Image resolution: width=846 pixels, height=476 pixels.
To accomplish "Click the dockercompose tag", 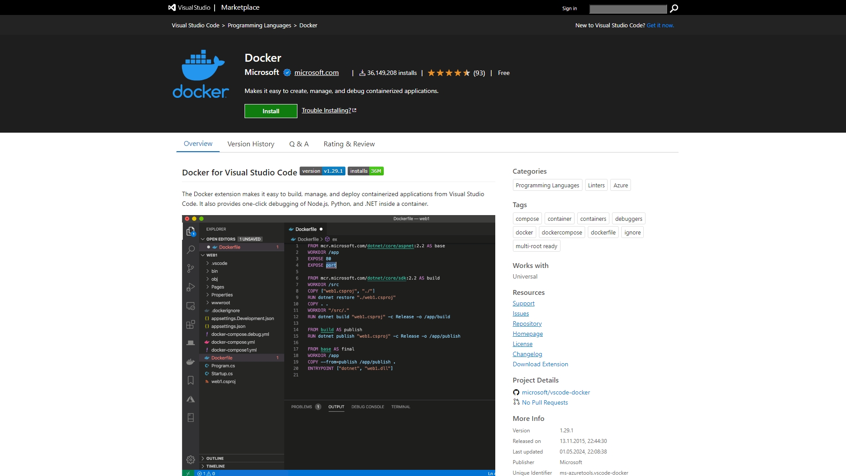I will pos(562,232).
